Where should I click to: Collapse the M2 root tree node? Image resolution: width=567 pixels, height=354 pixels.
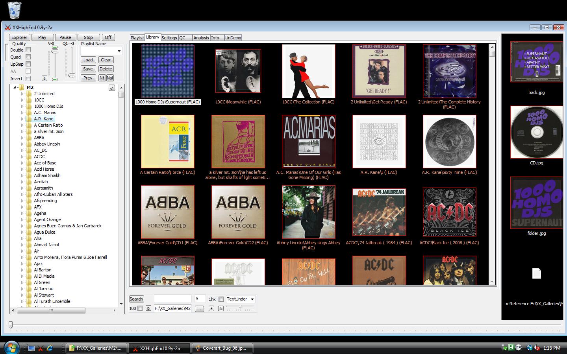pyautogui.click(x=15, y=87)
